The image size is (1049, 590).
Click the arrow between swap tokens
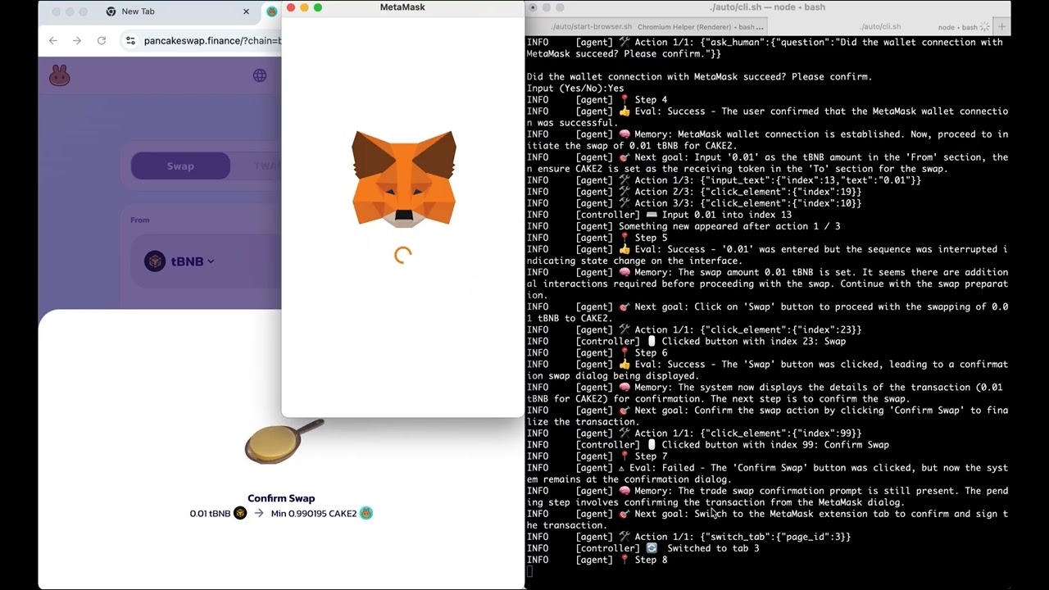259,513
